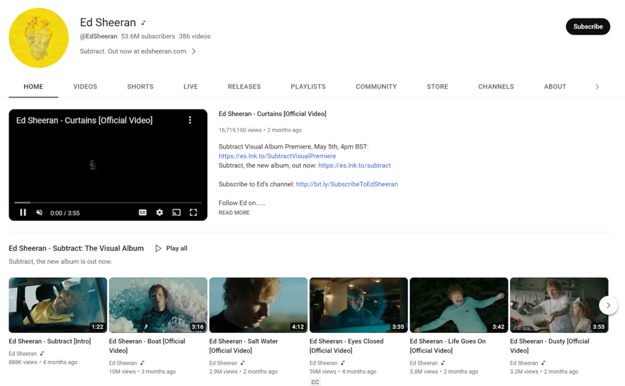Click the Boat [Official Video] title
The width and height of the screenshot is (625, 386).
[147, 346]
